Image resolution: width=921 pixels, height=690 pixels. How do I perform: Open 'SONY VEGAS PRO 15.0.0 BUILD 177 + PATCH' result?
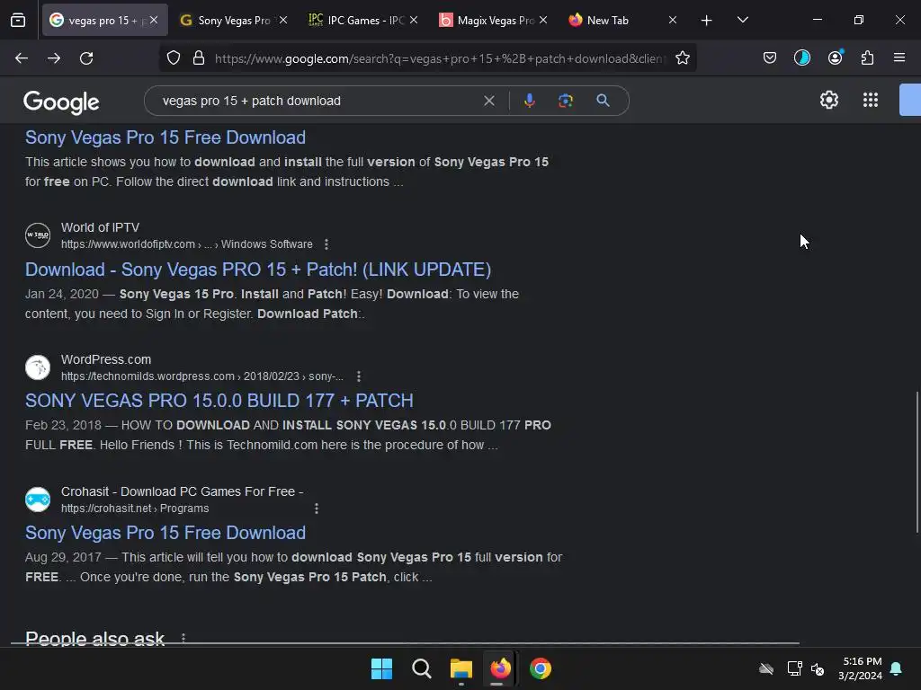[x=219, y=401]
